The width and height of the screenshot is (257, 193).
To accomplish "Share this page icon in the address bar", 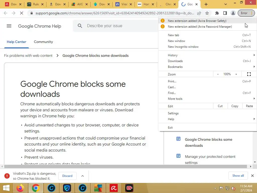I will 199,13.
